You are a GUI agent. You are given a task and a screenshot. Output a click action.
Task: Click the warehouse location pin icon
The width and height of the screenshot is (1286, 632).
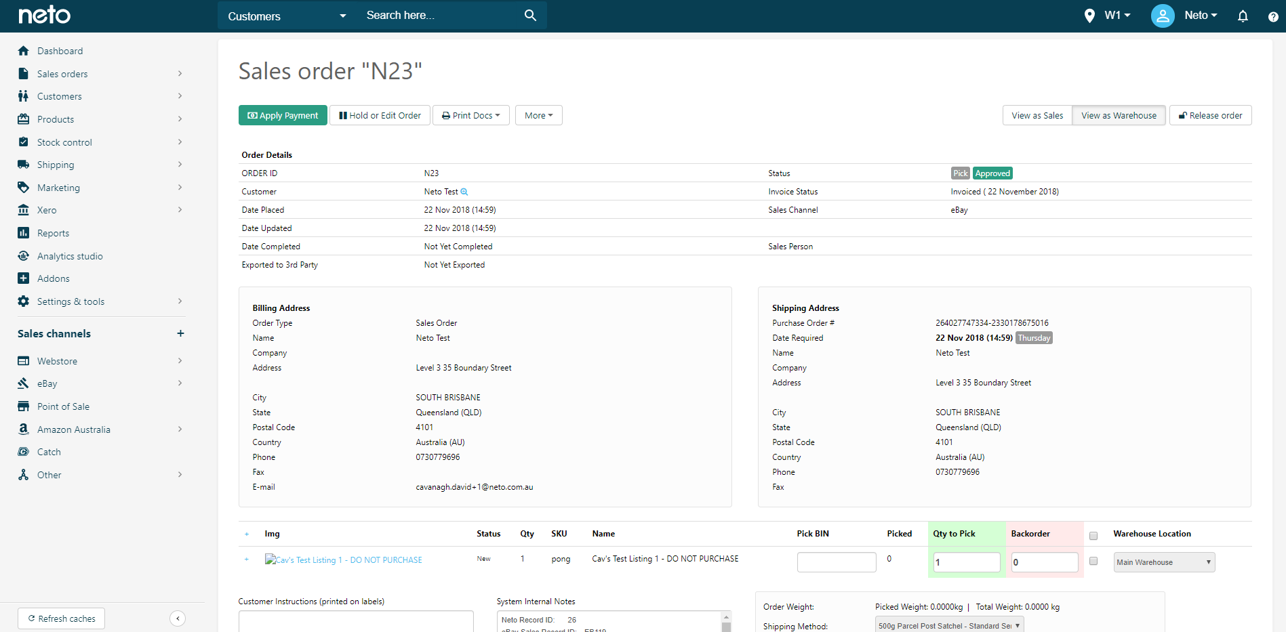pyautogui.click(x=1089, y=16)
